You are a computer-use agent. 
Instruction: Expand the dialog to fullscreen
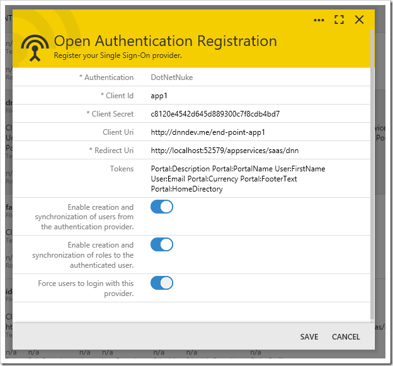click(339, 20)
